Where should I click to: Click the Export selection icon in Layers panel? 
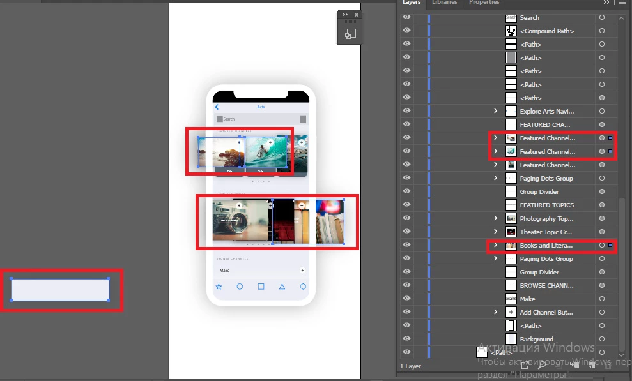pyautogui.click(x=525, y=365)
